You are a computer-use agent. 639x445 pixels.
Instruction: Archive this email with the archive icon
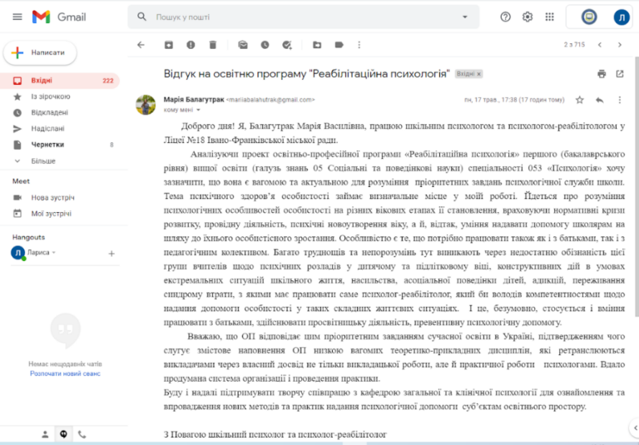[x=169, y=45]
